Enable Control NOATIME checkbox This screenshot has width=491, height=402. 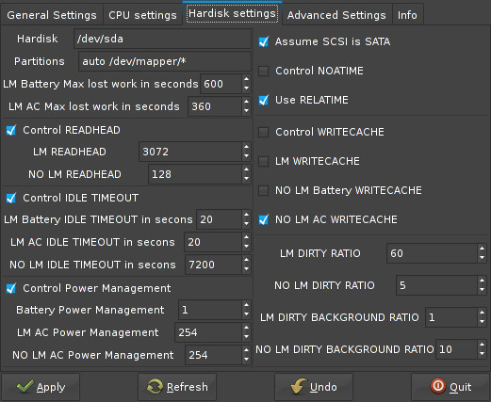click(263, 71)
